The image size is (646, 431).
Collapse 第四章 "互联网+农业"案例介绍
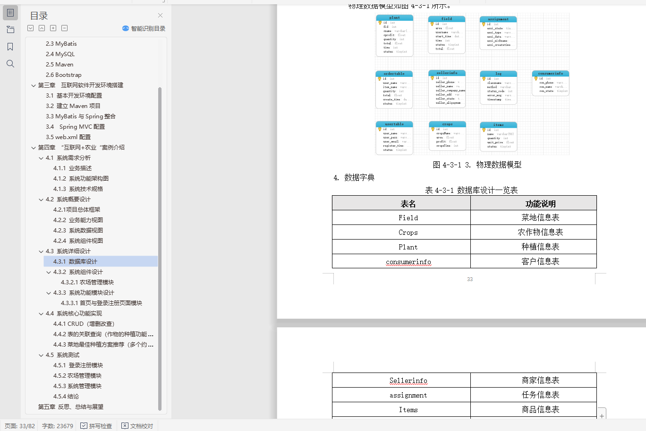pos(34,148)
